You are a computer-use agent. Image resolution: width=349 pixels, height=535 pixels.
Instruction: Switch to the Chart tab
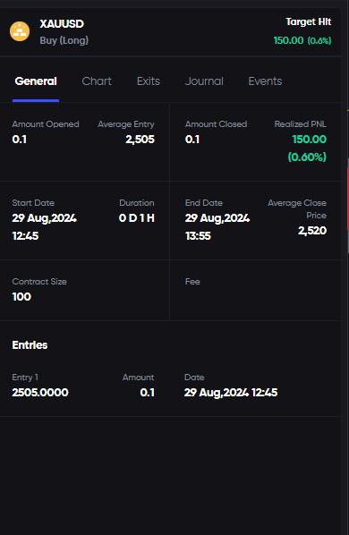coord(97,81)
